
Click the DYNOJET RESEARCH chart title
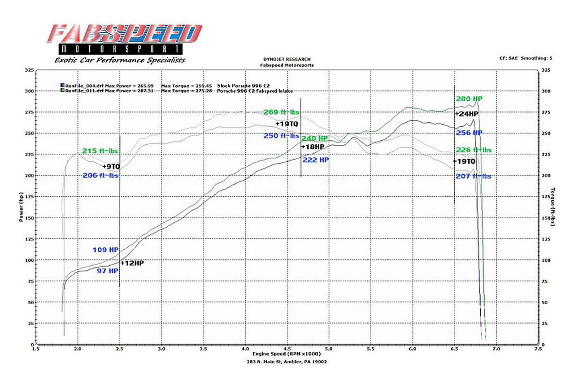(287, 59)
